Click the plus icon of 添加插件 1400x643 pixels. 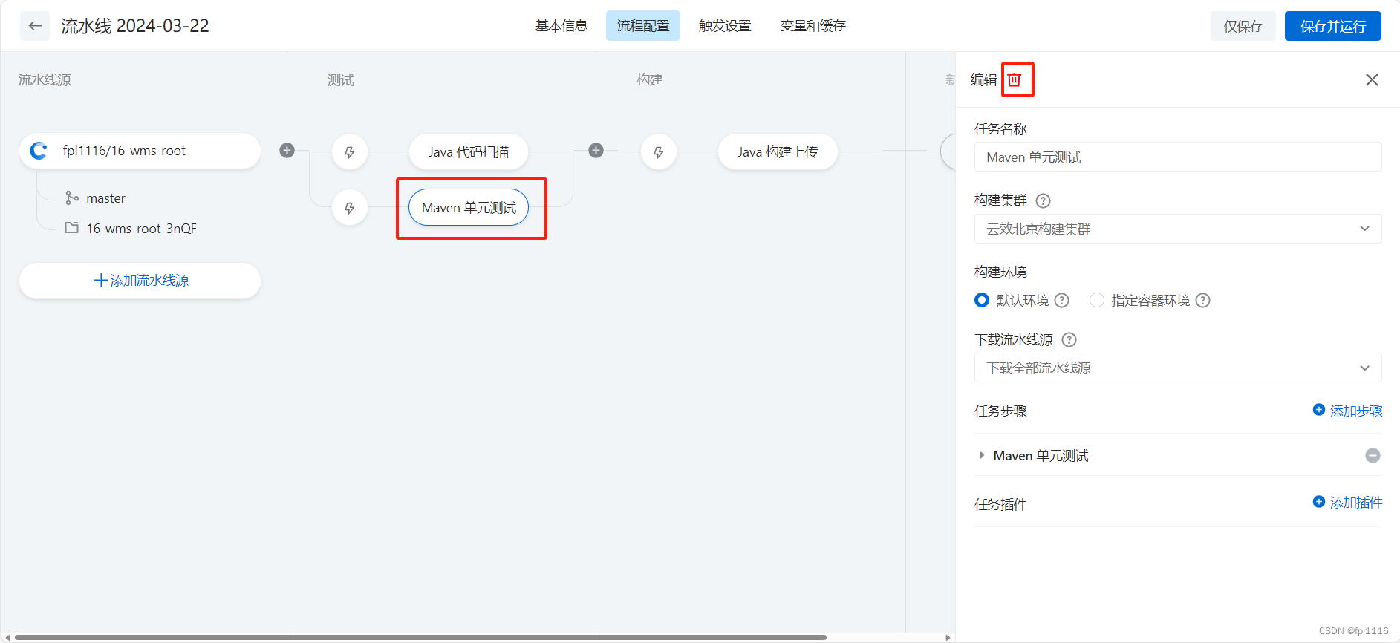pos(1319,502)
